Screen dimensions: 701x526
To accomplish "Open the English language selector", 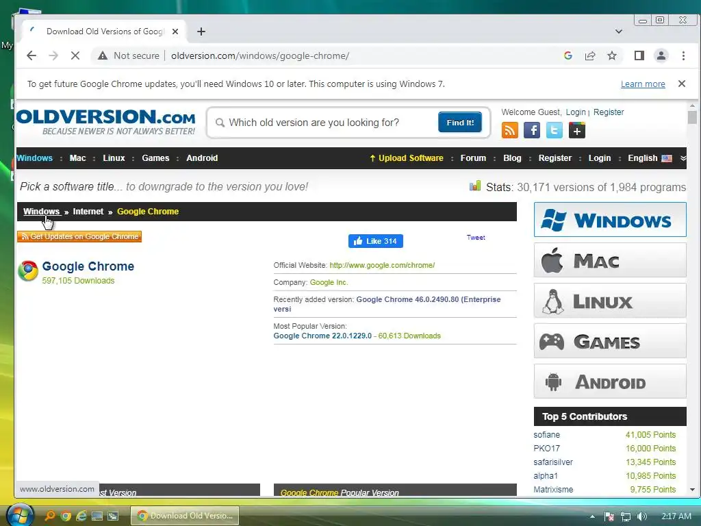I will tap(650, 158).
